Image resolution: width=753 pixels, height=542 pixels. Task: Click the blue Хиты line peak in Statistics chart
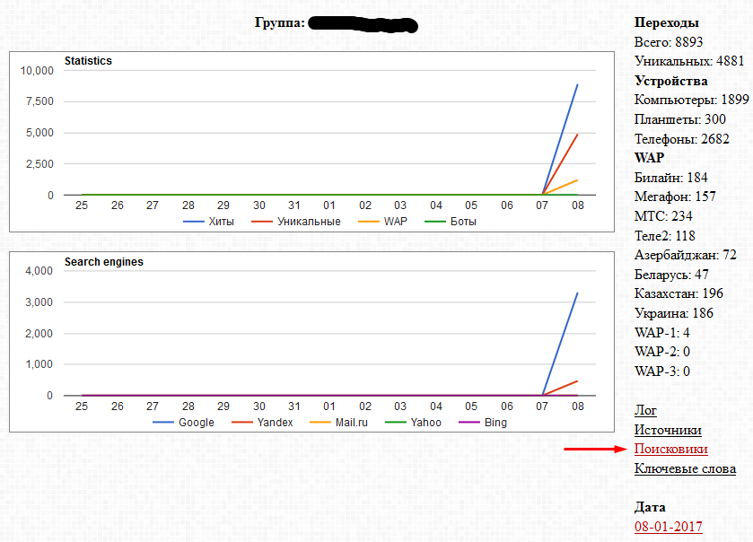577,85
